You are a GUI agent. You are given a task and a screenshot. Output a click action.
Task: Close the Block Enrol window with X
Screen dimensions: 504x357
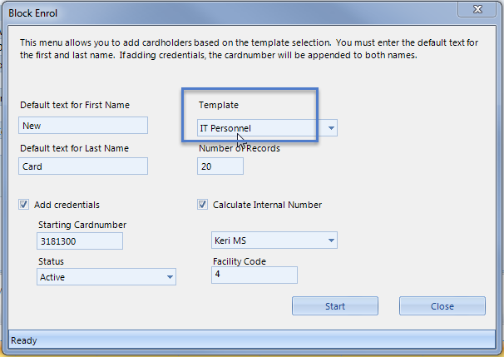(x=477, y=9)
